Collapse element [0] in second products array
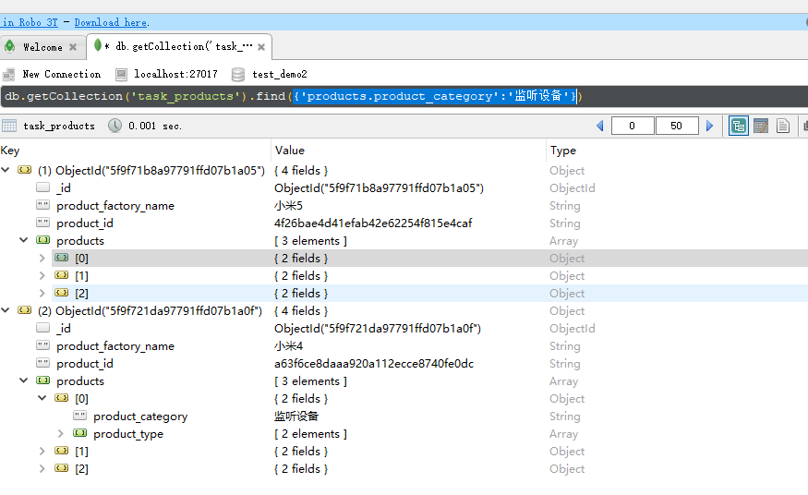Viewport: 808px width, 495px height. point(42,398)
